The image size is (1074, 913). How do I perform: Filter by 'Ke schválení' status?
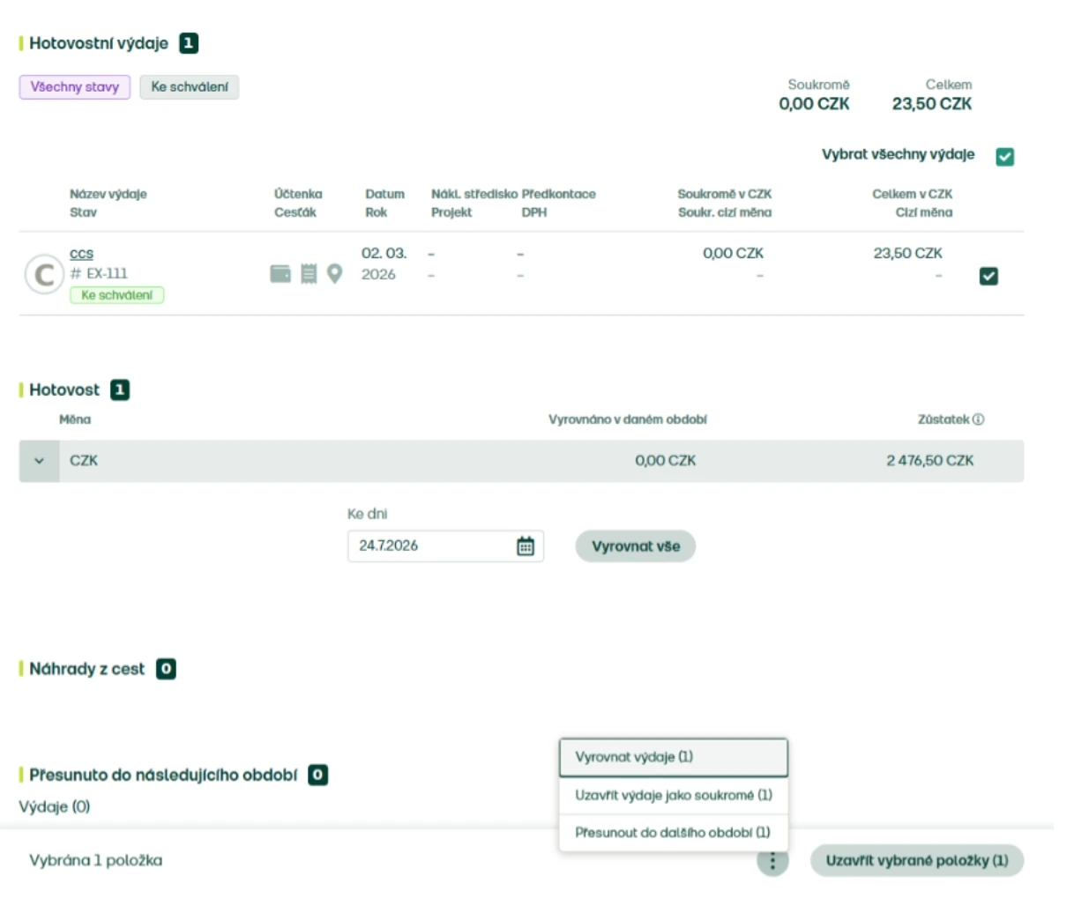pos(190,87)
